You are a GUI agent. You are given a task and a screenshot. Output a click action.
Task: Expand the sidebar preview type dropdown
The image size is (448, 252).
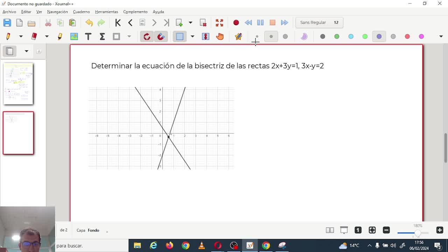(x=26, y=51)
